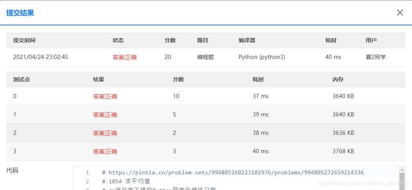Viewport: 412px width, 190px height.
Task: Click the total score value 20
Action: tap(167, 57)
